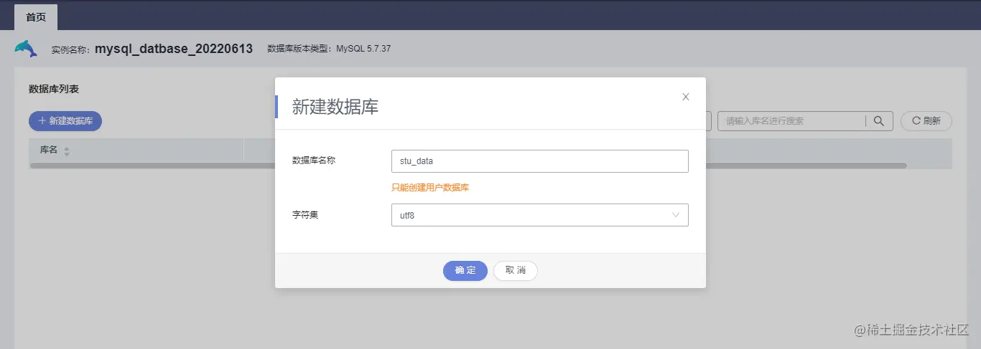Screen dimensions: 981x349
Task: Click instance name mysql_datbase_20220613
Action: coord(174,49)
